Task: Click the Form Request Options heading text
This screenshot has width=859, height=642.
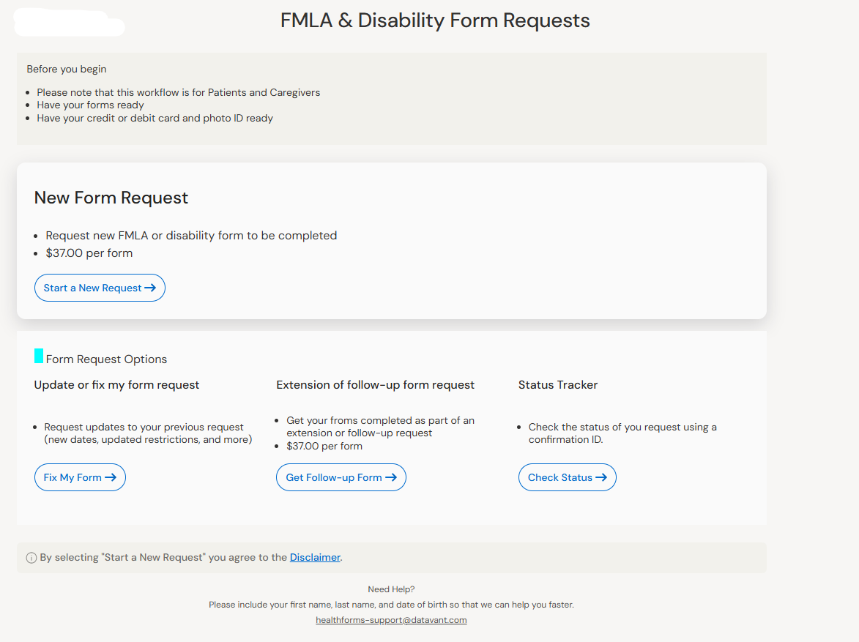Action: 106,359
